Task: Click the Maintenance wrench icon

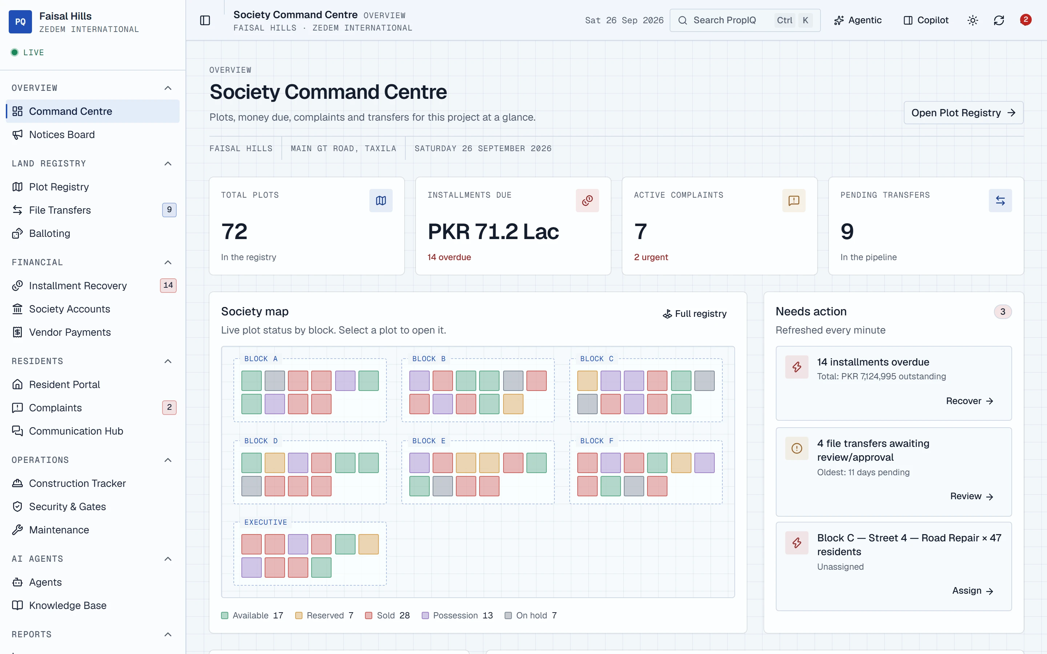Action: click(x=17, y=530)
